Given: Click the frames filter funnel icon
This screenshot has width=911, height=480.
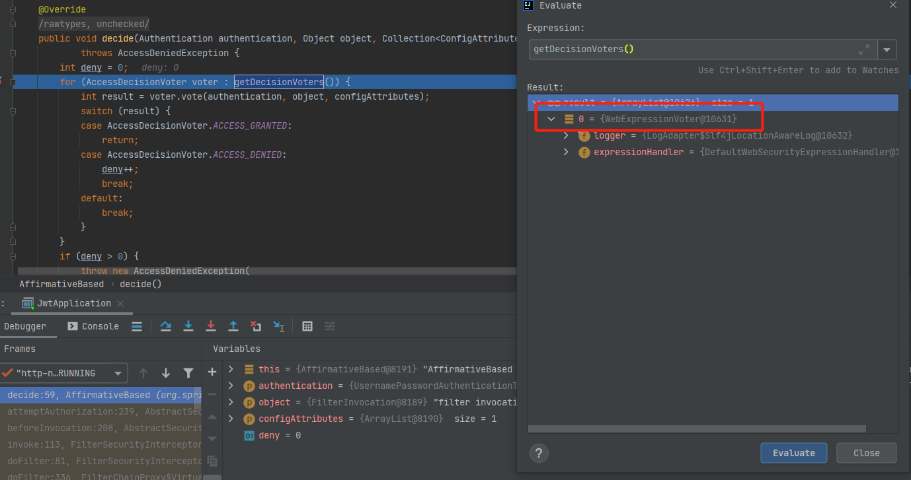Looking at the screenshot, I should (188, 373).
